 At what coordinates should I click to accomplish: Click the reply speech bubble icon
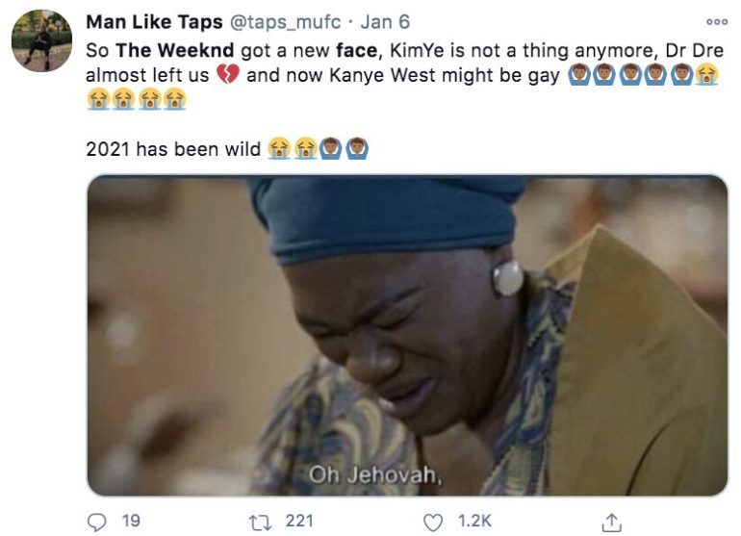tap(97, 521)
